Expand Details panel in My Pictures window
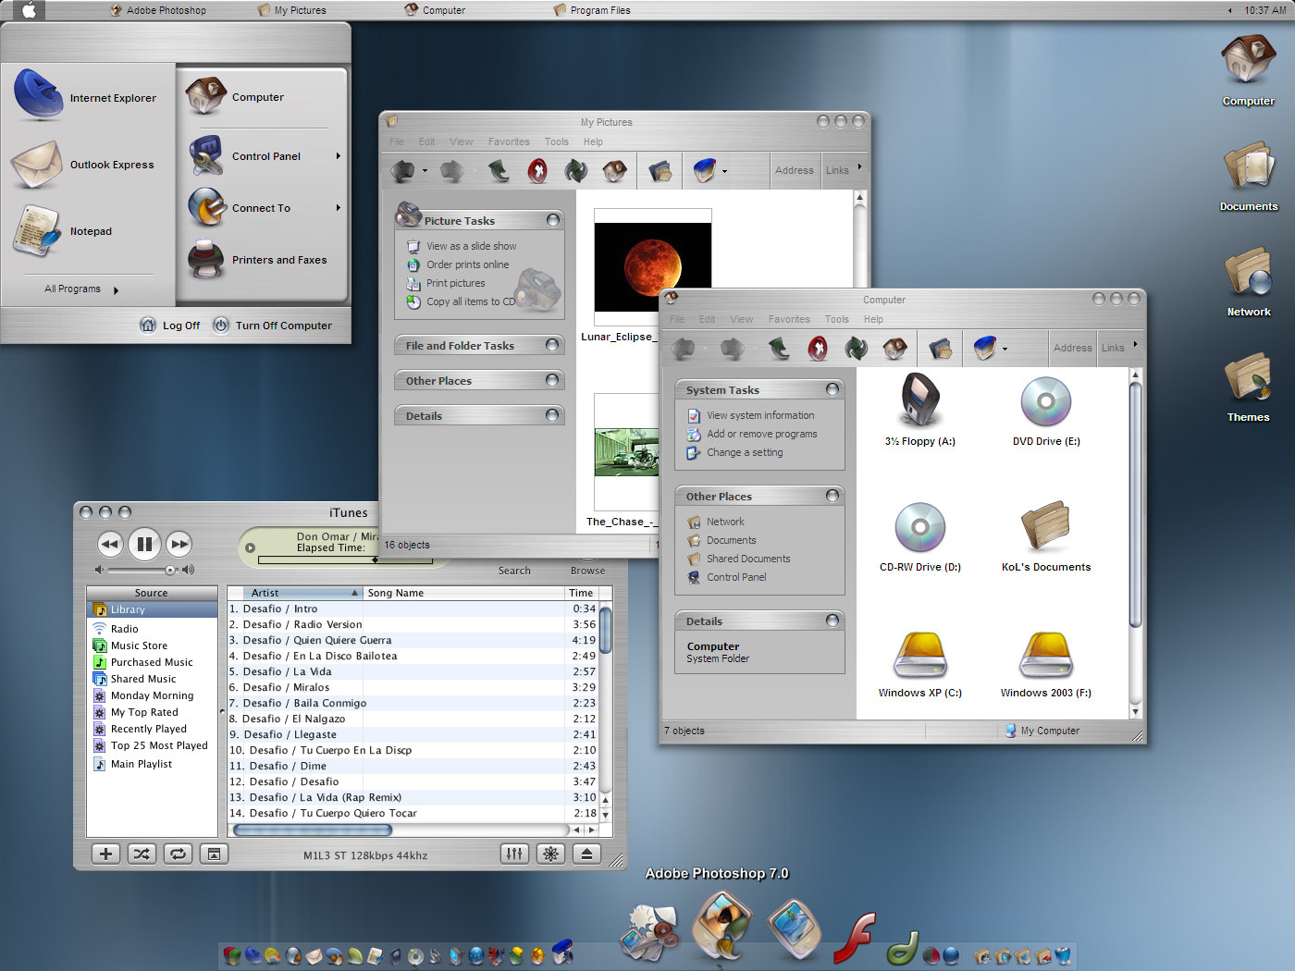The width and height of the screenshot is (1295, 971). pos(553,415)
